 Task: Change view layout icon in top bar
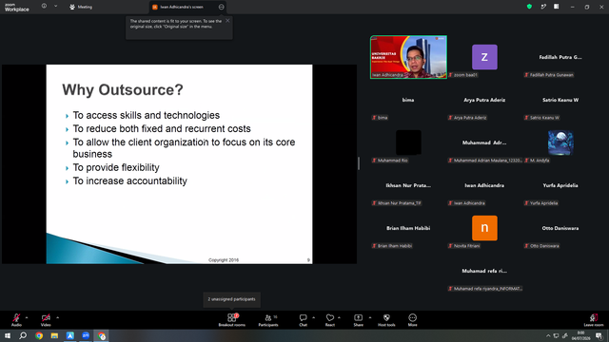click(557, 7)
